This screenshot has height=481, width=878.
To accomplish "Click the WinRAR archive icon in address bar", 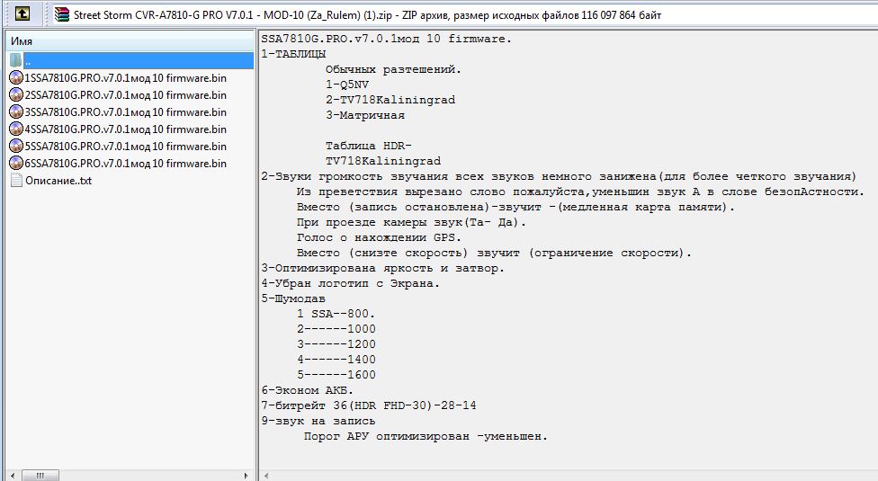I will click(61, 14).
